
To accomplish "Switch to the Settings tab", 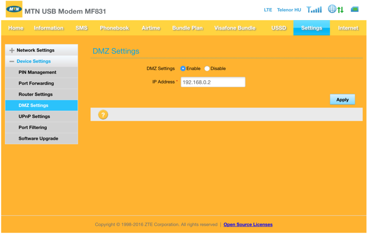I will 311,27.
